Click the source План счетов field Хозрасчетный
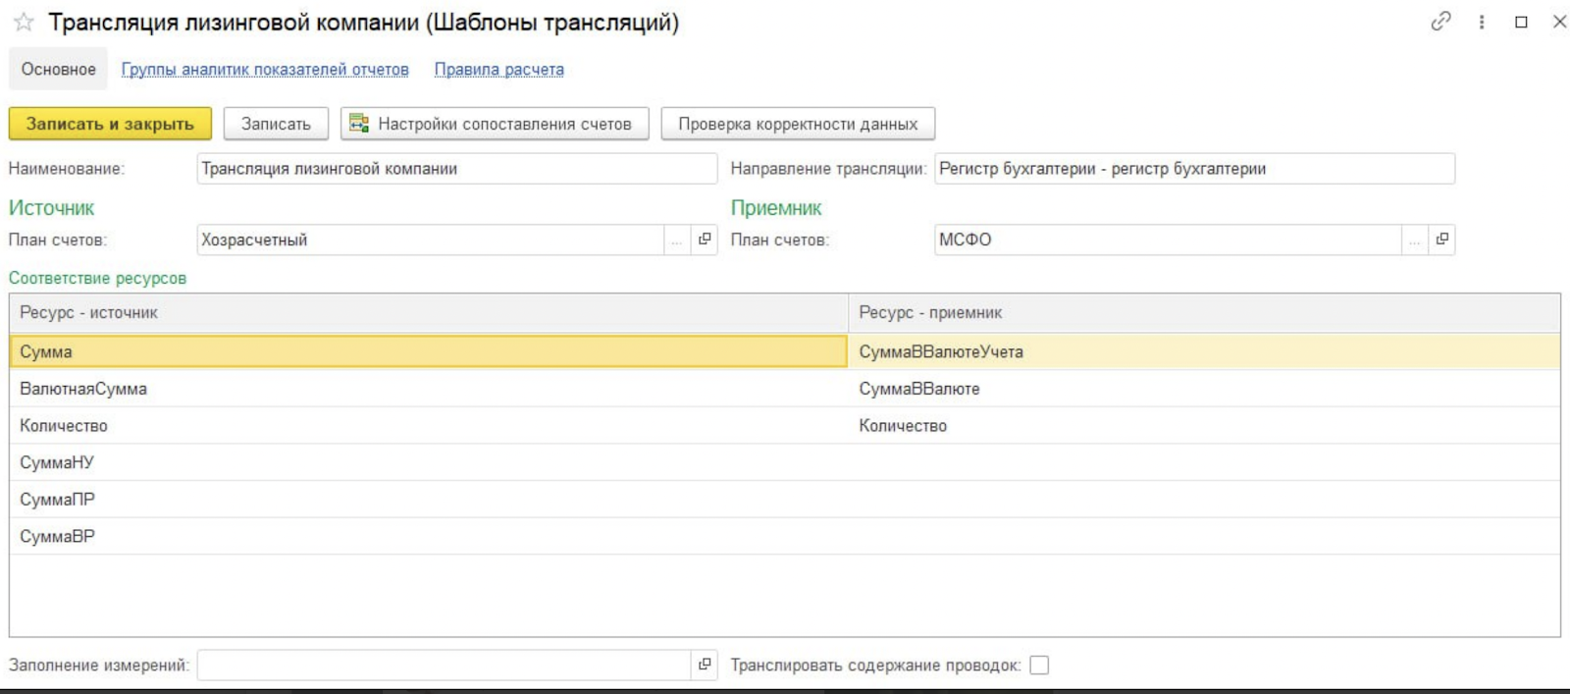This screenshot has height=694, width=1570. click(x=431, y=240)
